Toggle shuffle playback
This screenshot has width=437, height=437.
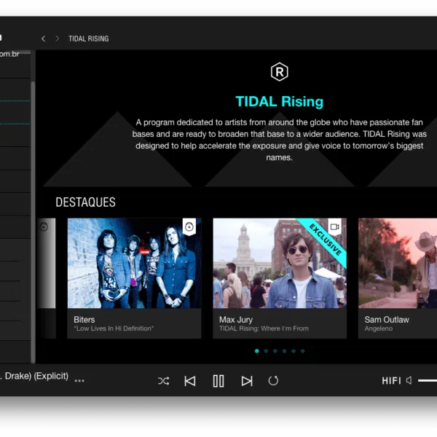click(163, 381)
